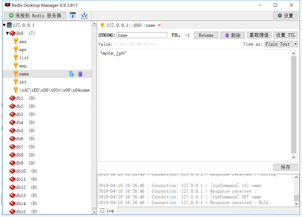Click trash icon on name row

(80, 74)
